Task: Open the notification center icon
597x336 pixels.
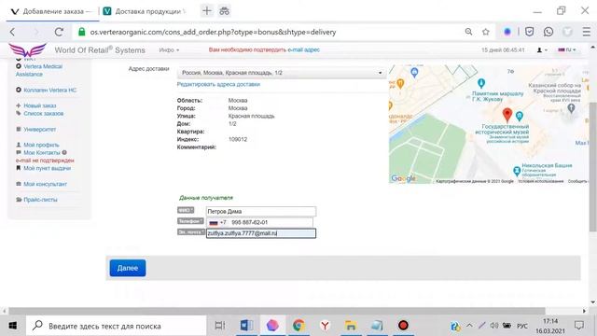Action: pyautogui.click(x=579, y=326)
